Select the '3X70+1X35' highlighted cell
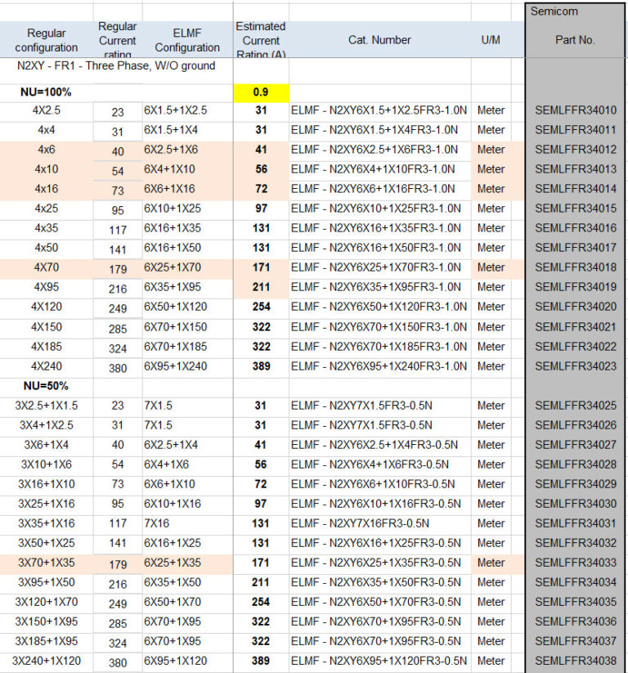 click(47, 563)
